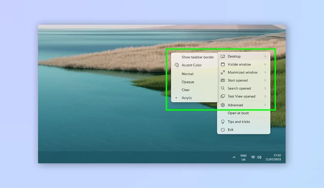324x188 pixels.
Task: Expand the Task View opened submenu arrow
Action: coord(265,96)
